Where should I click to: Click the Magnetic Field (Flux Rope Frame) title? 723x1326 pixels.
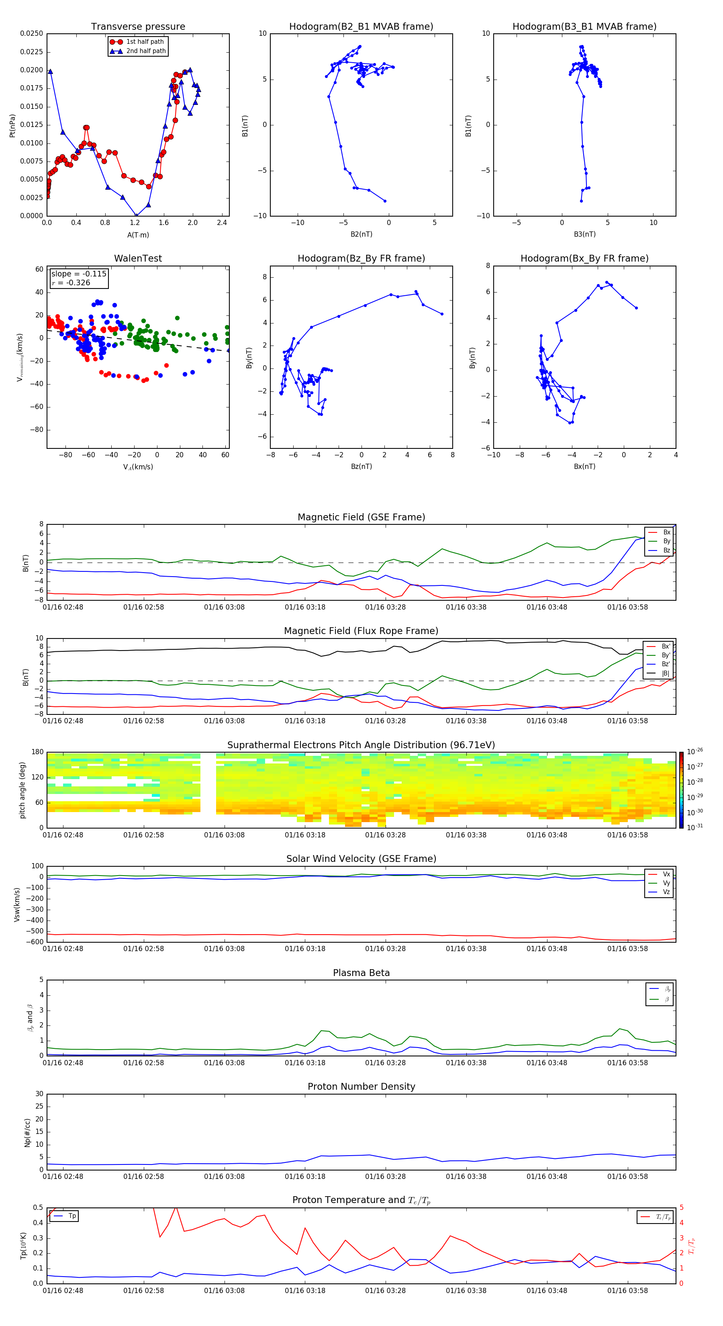(361, 631)
